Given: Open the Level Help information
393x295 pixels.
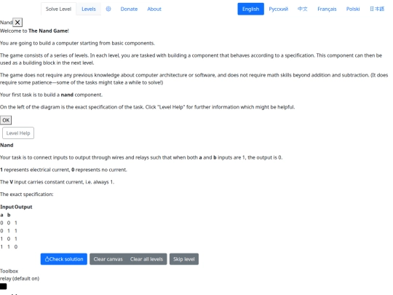Looking at the screenshot, I should pyautogui.click(x=18, y=133).
